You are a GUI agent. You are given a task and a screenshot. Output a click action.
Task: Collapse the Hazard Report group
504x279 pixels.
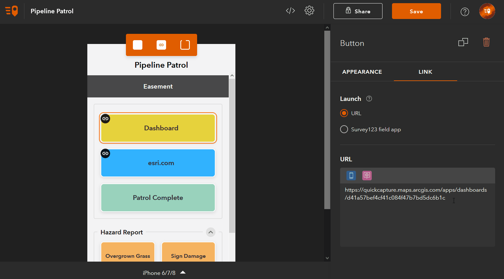point(211,232)
